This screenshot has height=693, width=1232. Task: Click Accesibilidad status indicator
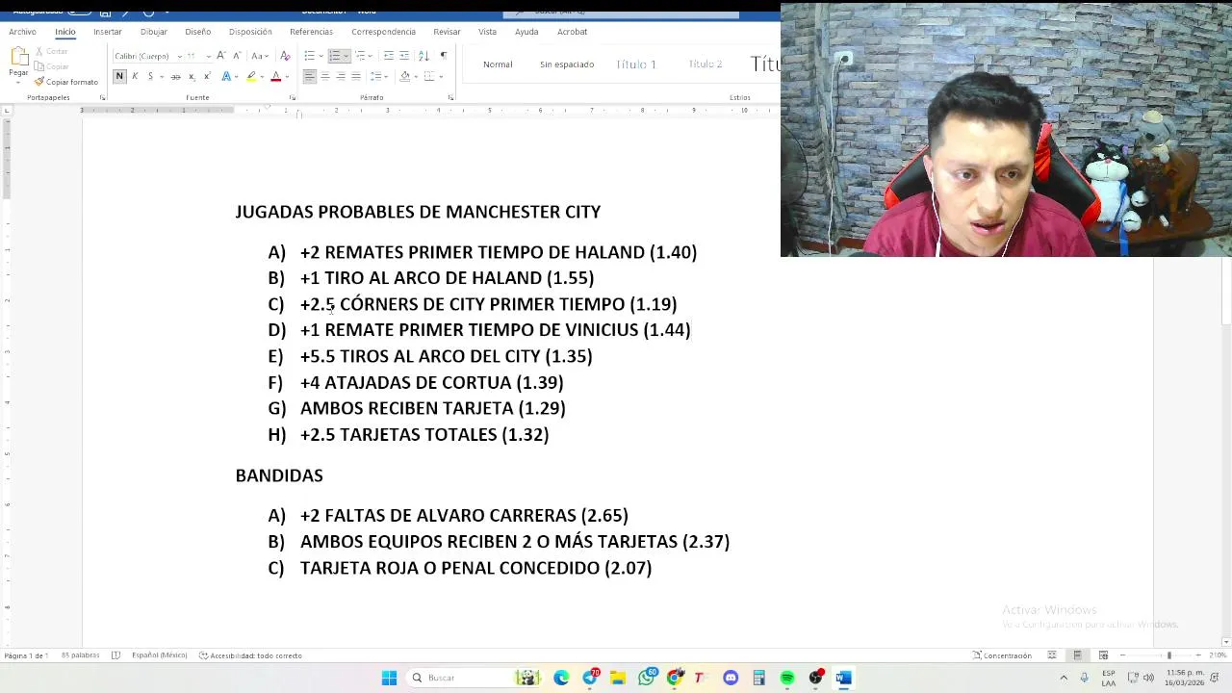[250, 655]
